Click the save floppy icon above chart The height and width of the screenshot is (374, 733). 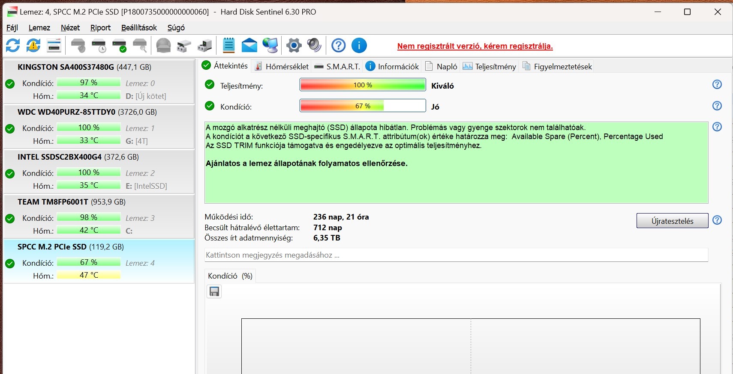(x=214, y=291)
